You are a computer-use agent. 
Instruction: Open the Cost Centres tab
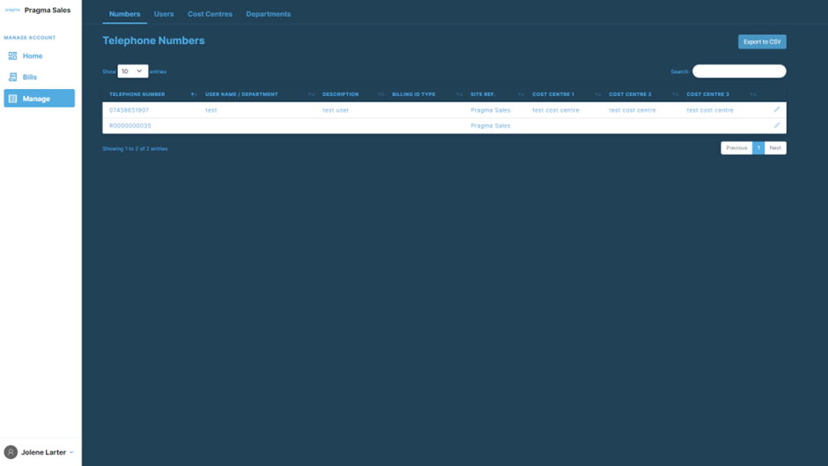click(x=210, y=14)
